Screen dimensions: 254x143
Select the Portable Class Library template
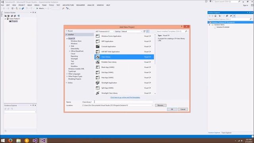tap(124, 62)
